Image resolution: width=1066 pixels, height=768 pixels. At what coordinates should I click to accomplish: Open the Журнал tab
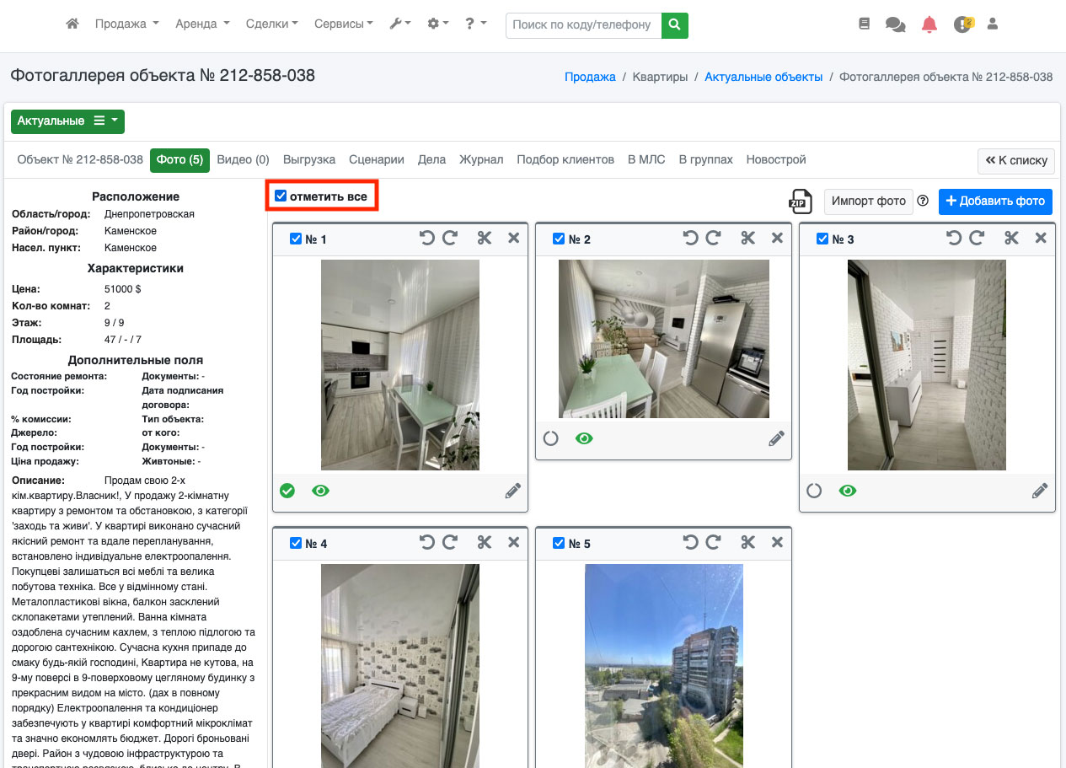[x=481, y=159]
